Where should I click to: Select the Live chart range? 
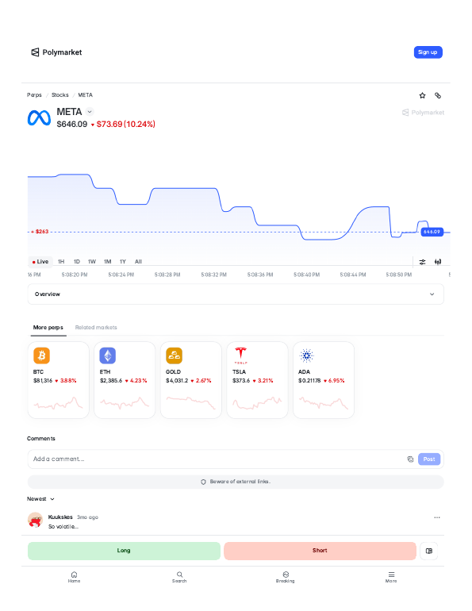(40, 262)
